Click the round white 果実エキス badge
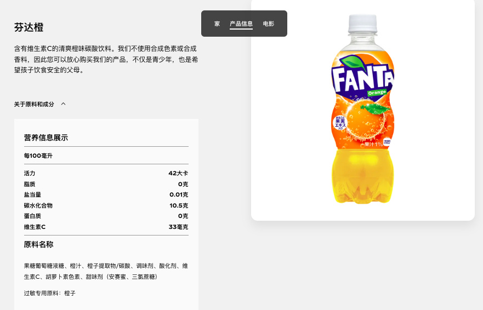The height and width of the screenshot is (310, 483). pyautogui.click(x=339, y=122)
